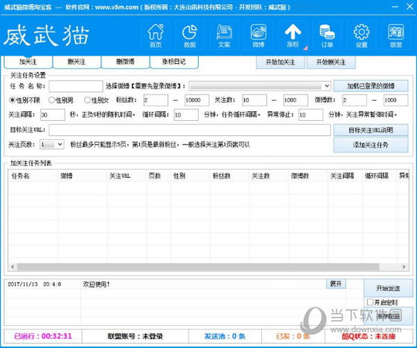Click the 微博数 maximum field
Screen dimensions: 417x348
(x=395, y=100)
